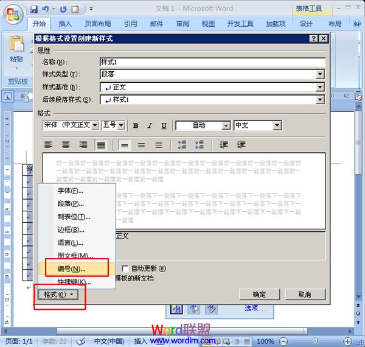Select 段落(P)... menu item
Viewport: 365px width, 347px height.
point(77,204)
